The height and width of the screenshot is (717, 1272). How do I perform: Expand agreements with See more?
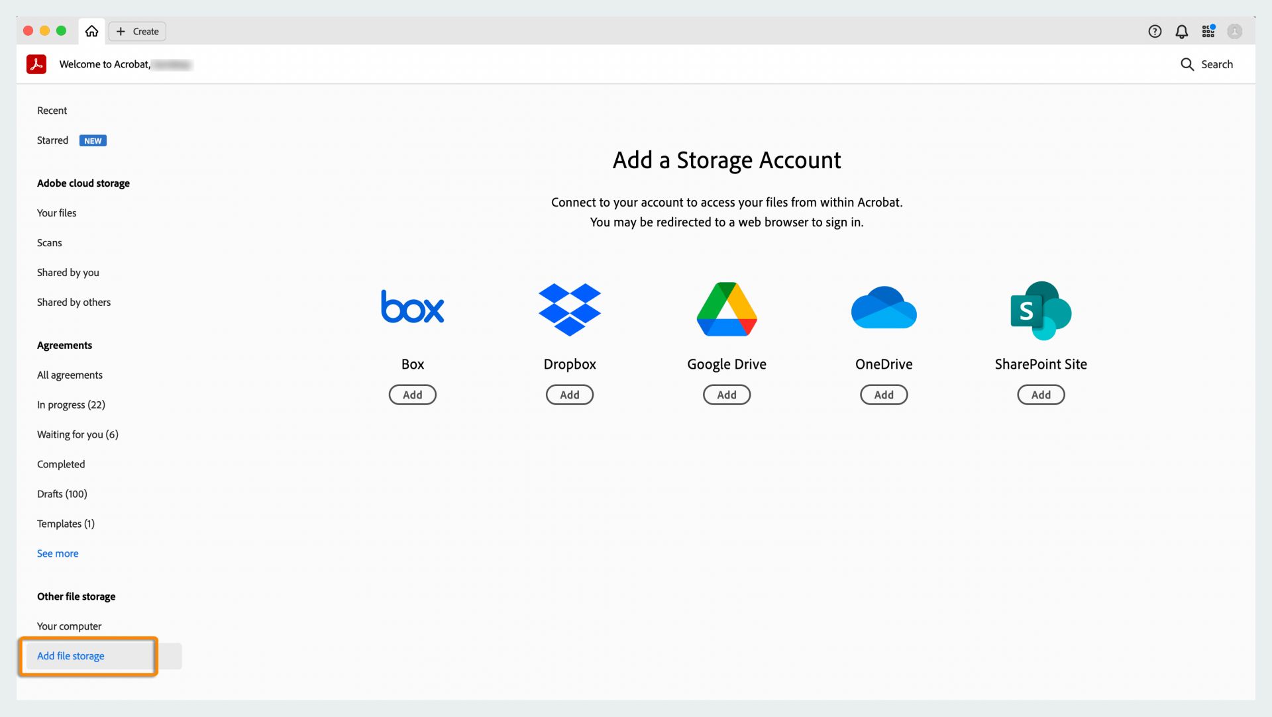click(x=58, y=553)
